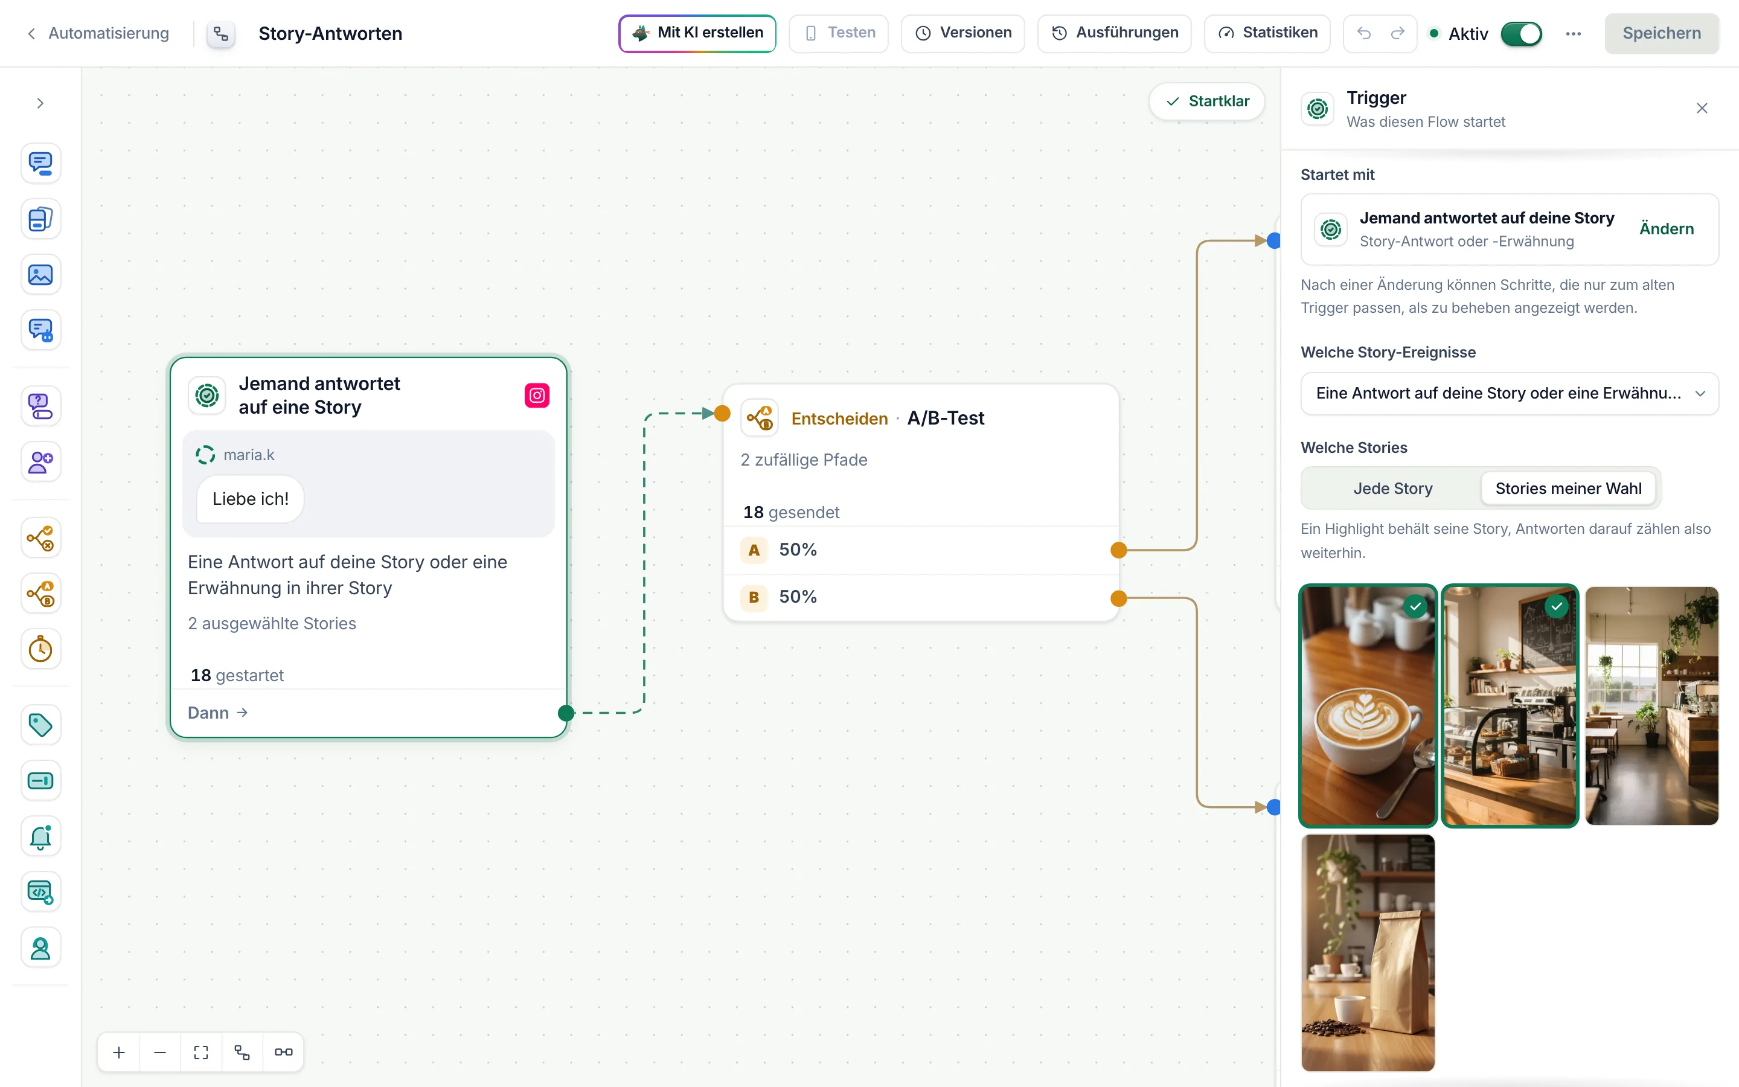The image size is (1739, 1087).
Task: Deselect the café counter story thumbnail
Action: [x=1510, y=706]
